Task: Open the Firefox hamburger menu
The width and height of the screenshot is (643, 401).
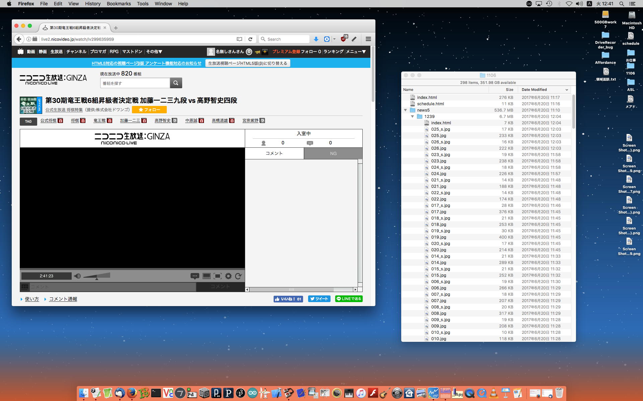Action: [x=368, y=39]
